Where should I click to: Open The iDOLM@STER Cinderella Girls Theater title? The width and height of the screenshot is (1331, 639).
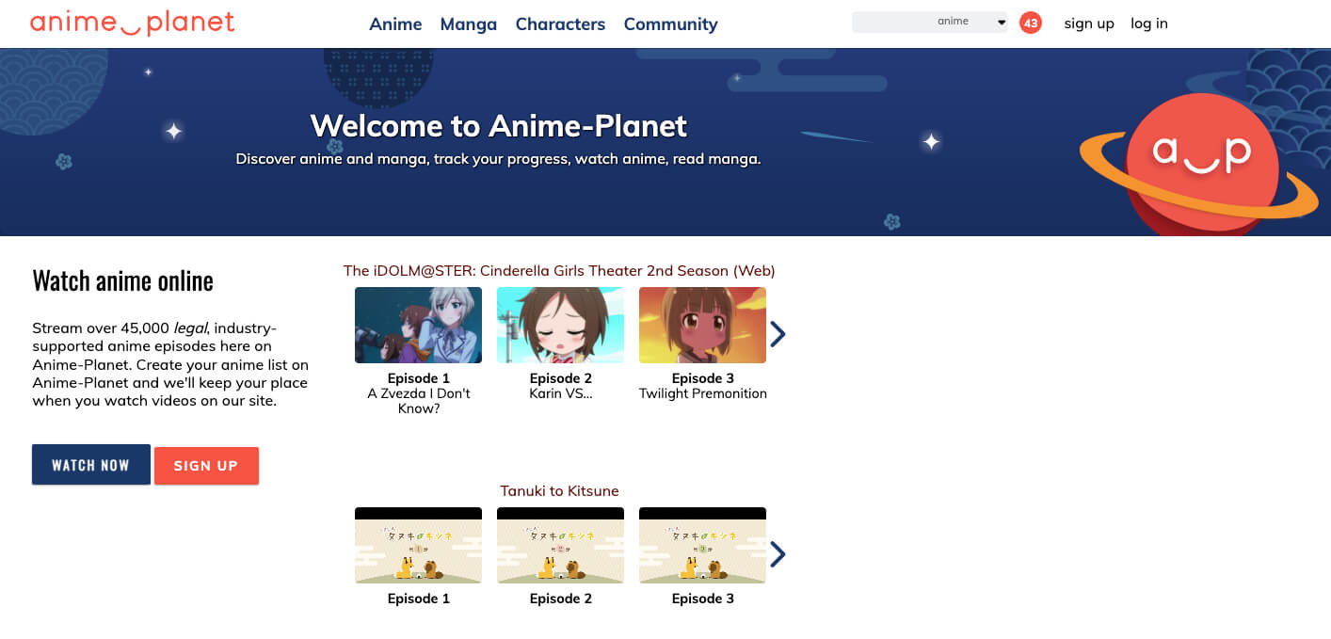559,271
